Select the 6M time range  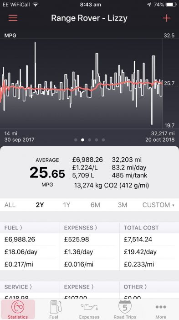[95, 205]
